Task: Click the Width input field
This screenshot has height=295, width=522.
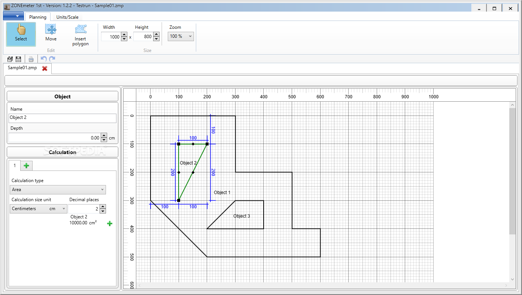Action: [111, 37]
